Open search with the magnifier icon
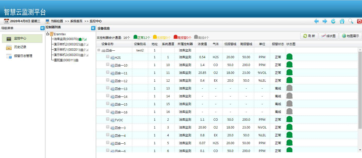Image resolution: width=362 pixels, height=158 pixels. point(351,21)
